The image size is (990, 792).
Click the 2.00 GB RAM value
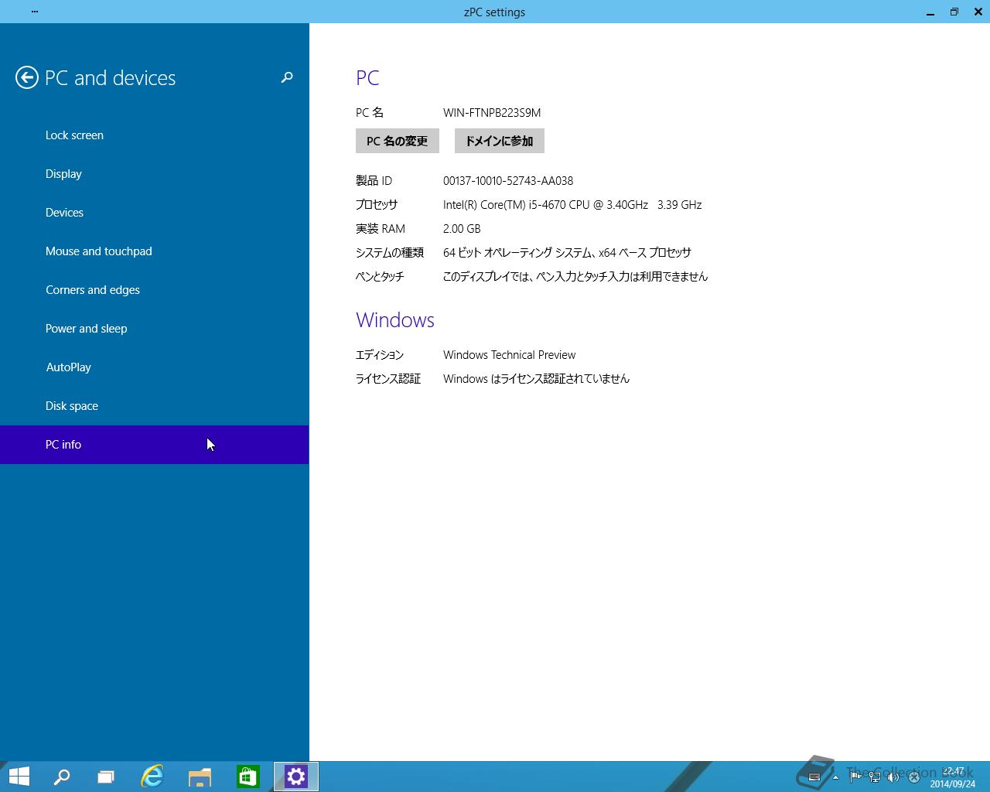click(x=462, y=229)
